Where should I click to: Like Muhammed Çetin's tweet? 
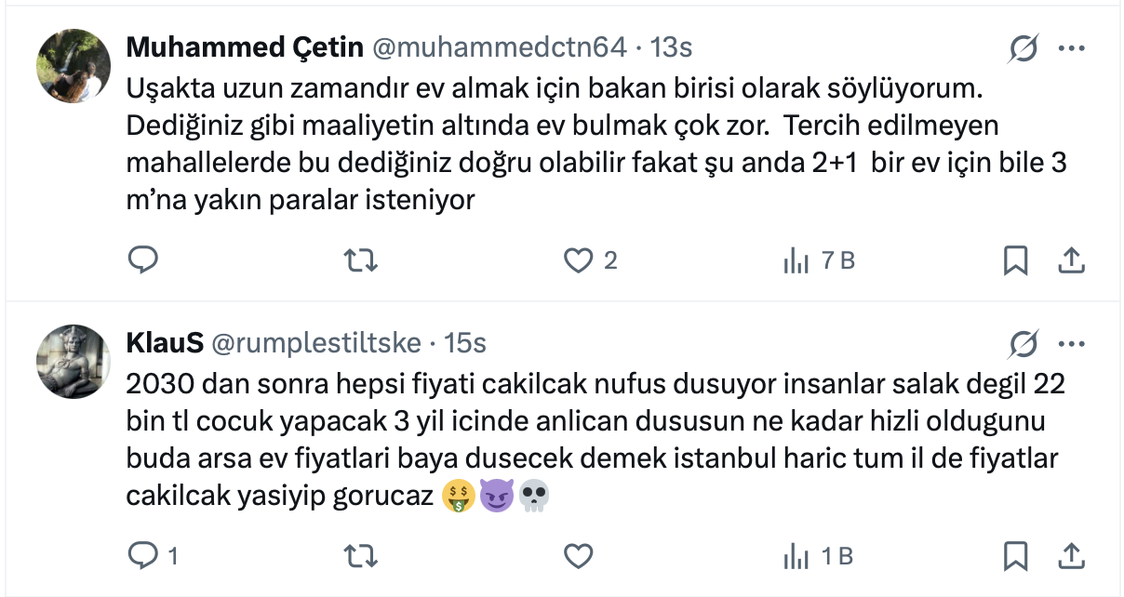pos(579,261)
